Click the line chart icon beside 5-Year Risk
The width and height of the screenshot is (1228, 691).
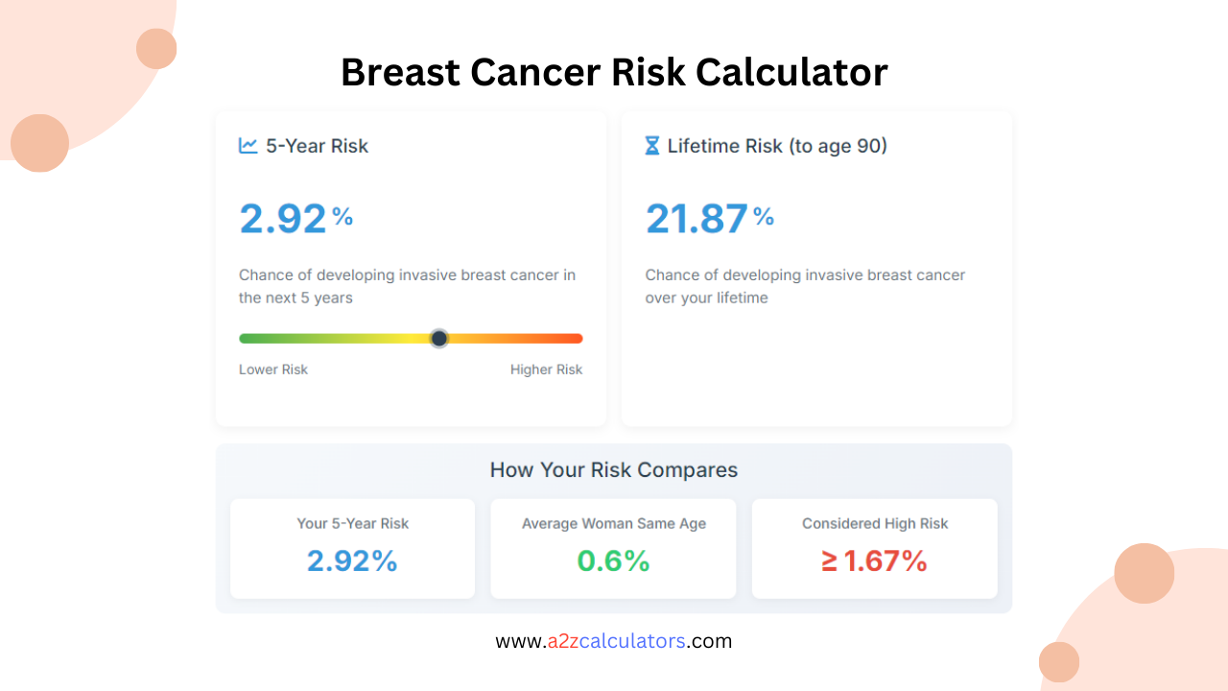[247, 145]
